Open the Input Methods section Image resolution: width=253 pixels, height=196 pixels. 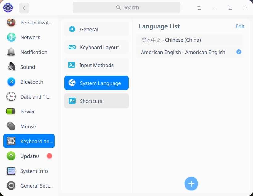click(97, 65)
